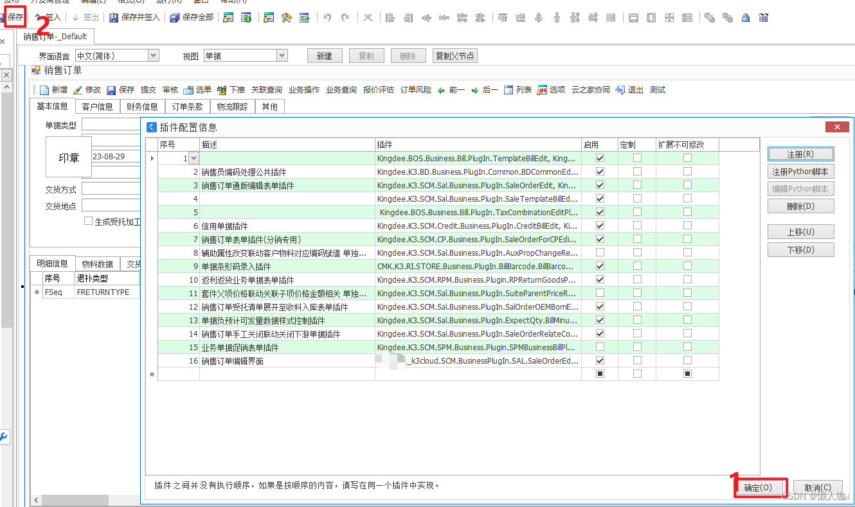
Task: Click 下推 push-down icon
Action: point(222,90)
